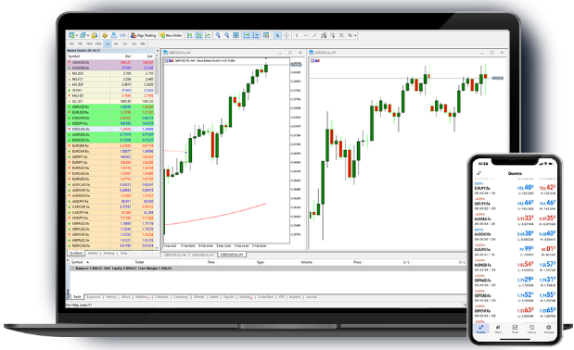Screen dimensions: 574x350
Task: Open the Profiles toolbar icon
Action: 83,35
